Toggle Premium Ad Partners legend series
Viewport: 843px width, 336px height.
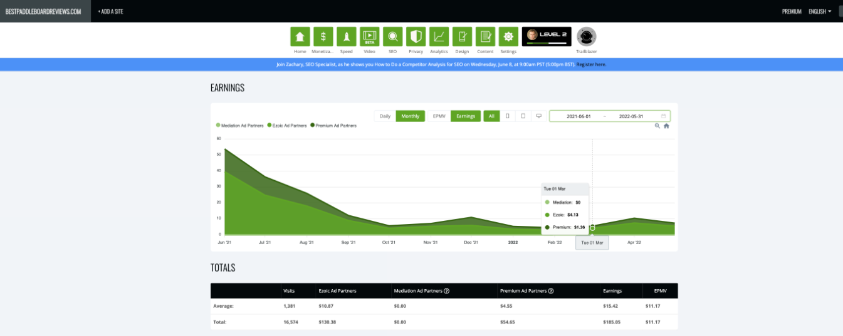(x=333, y=126)
